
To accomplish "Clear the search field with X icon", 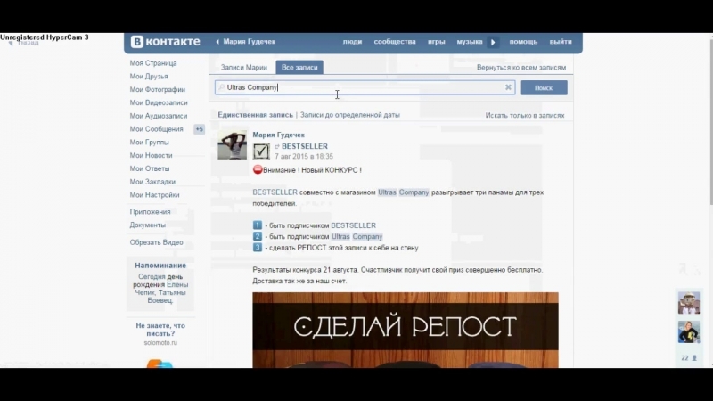I will (x=508, y=87).
